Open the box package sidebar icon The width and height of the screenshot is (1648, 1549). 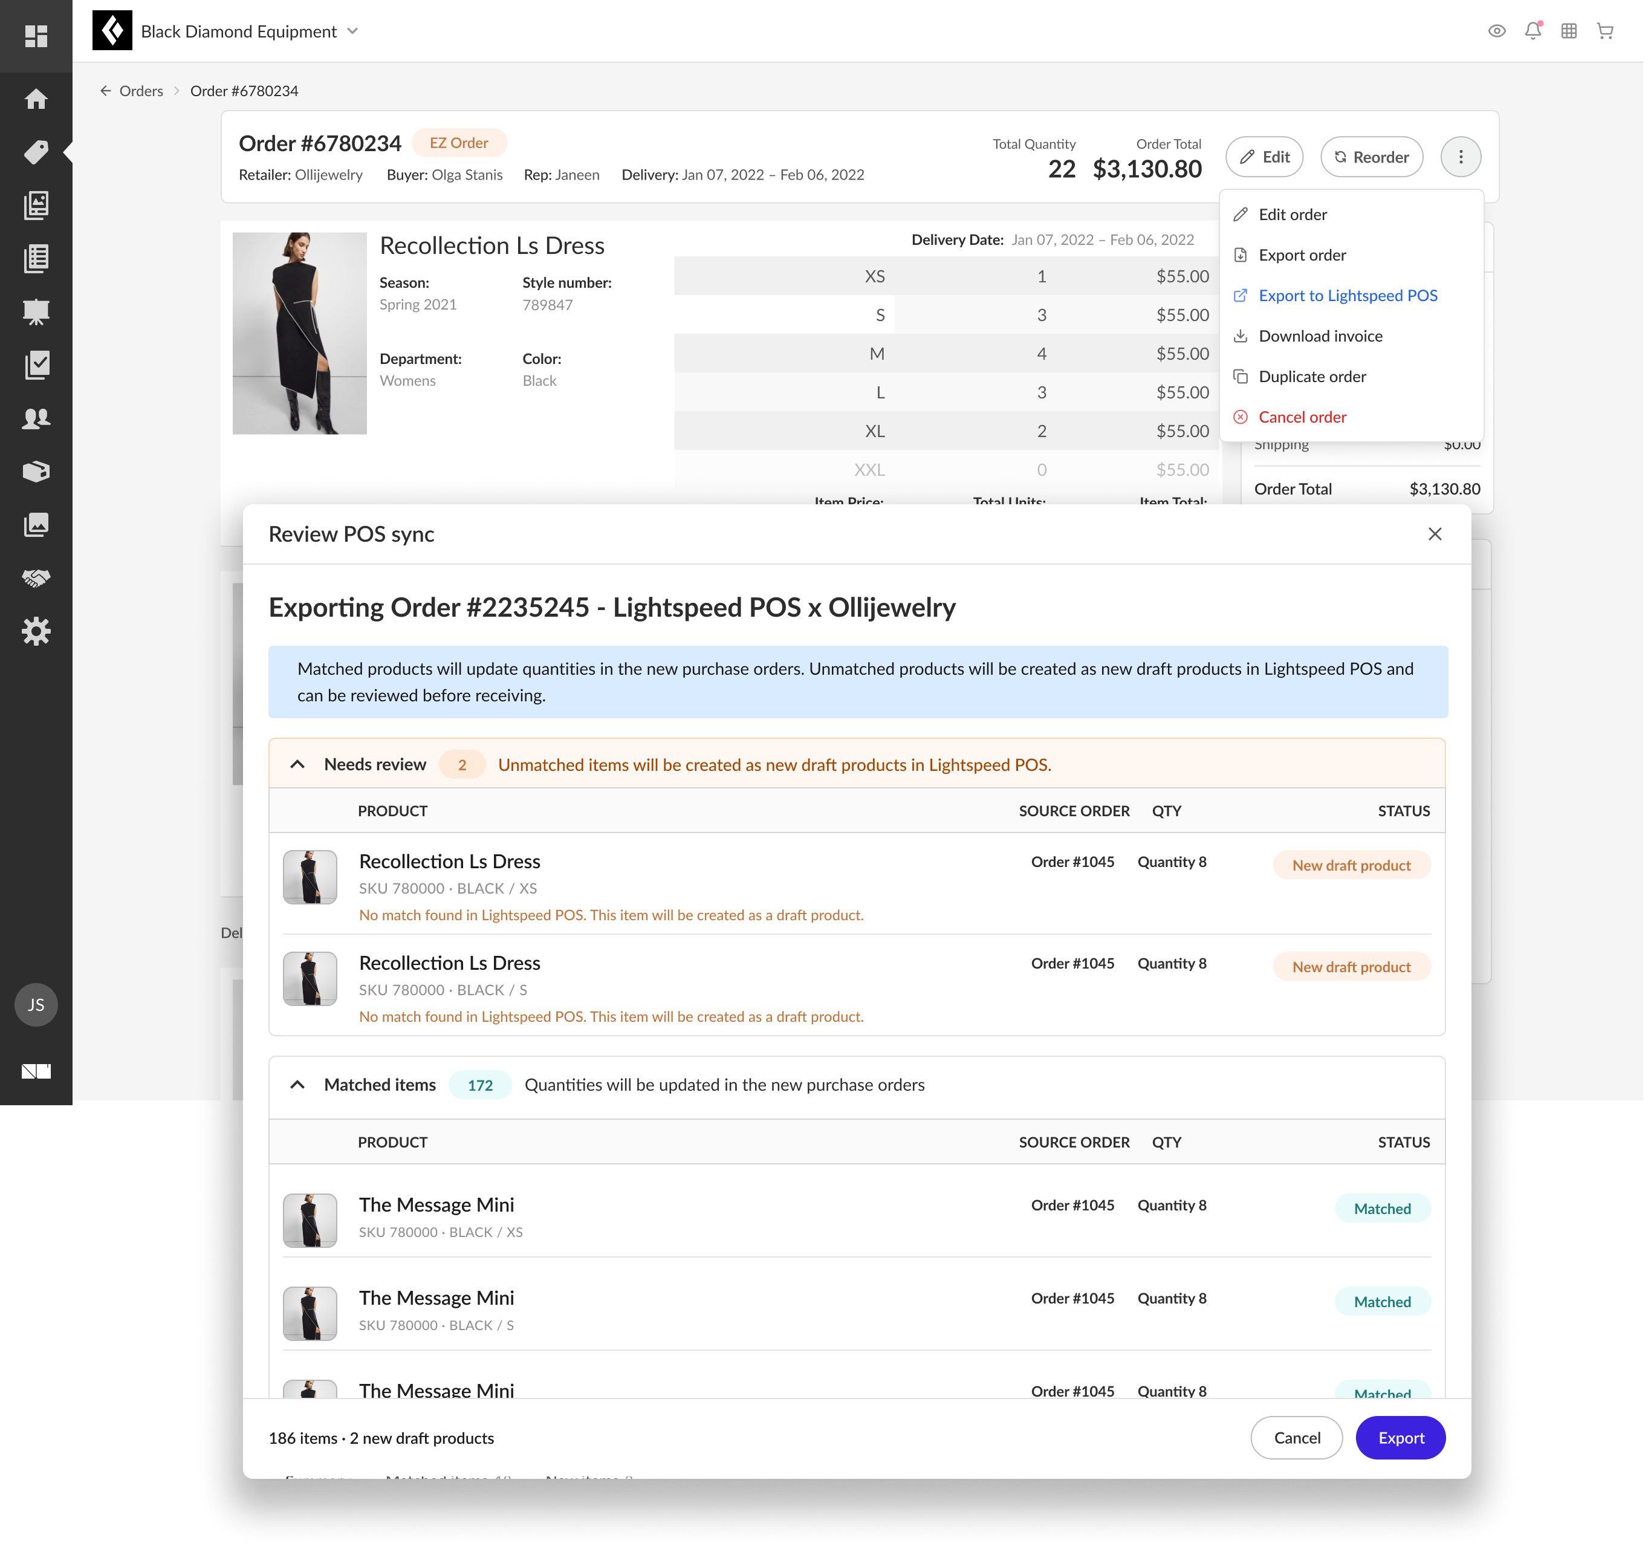tap(36, 473)
